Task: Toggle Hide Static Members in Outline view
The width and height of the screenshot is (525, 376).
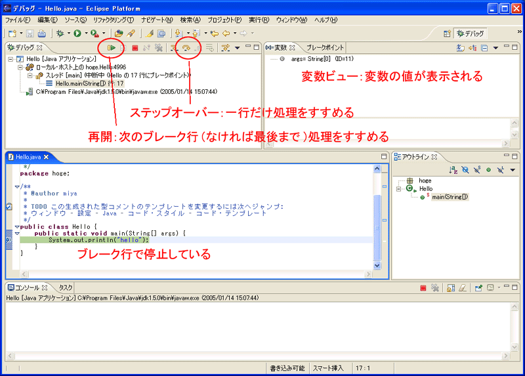Action: click(x=477, y=170)
